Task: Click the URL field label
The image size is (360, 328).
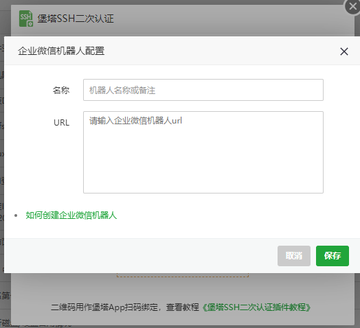Action: click(x=61, y=123)
